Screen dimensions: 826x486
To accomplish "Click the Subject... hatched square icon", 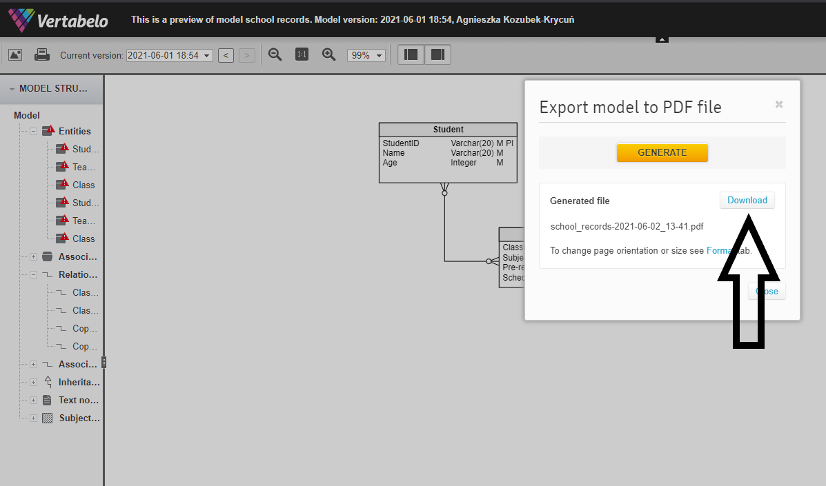I will click(x=48, y=418).
